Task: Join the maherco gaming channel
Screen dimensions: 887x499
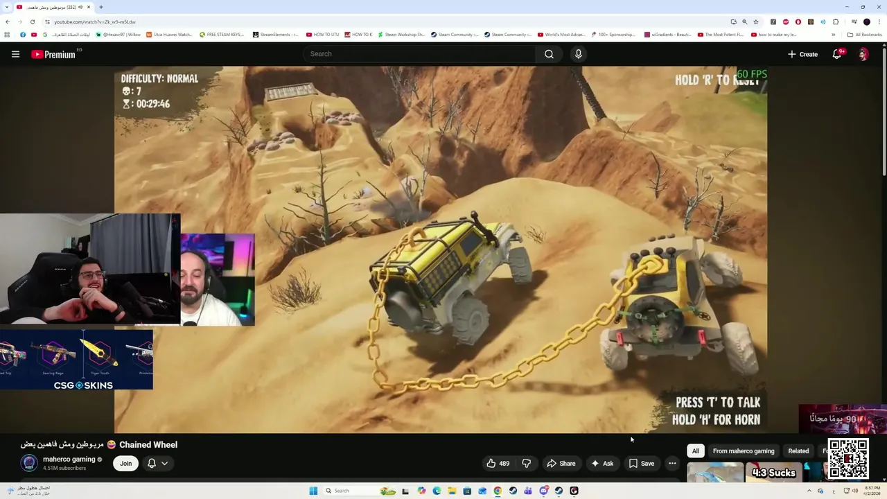Action: [x=125, y=464]
